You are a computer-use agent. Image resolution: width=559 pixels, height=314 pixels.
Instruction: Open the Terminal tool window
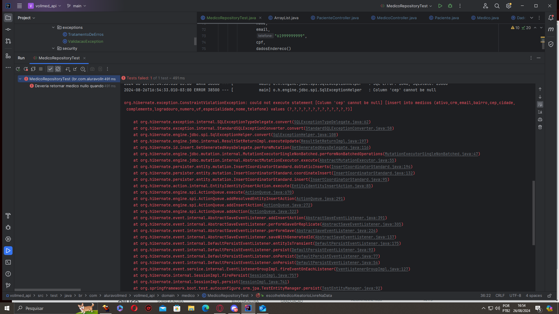(x=8, y=262)
